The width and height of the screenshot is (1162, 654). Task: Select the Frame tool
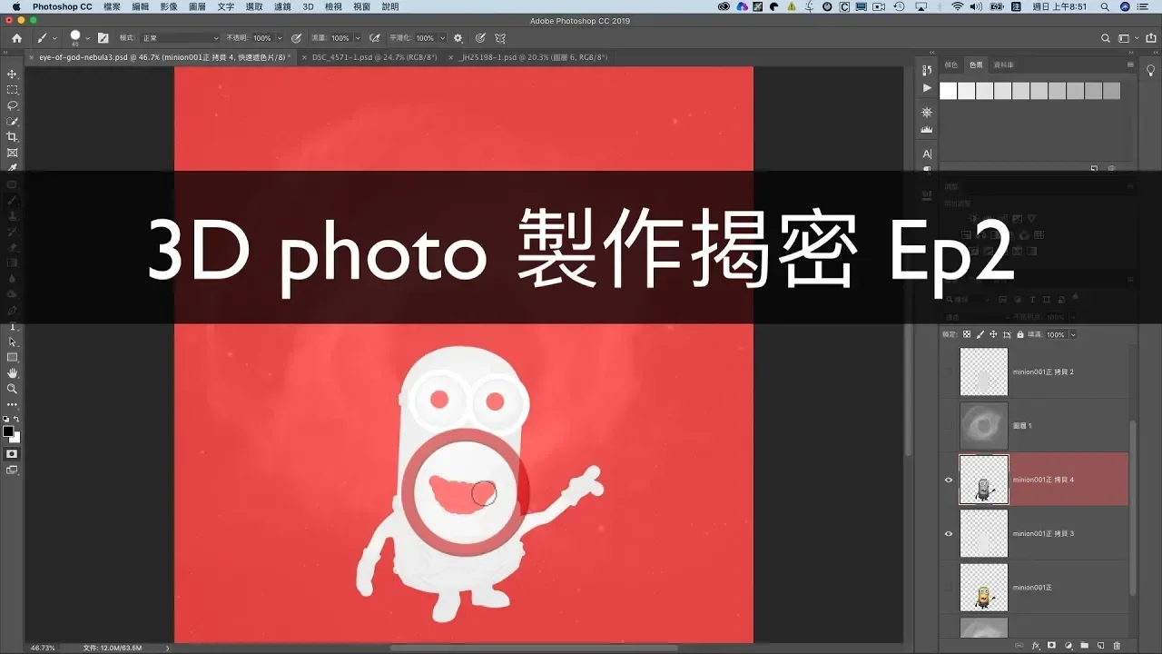click(12, 153)
